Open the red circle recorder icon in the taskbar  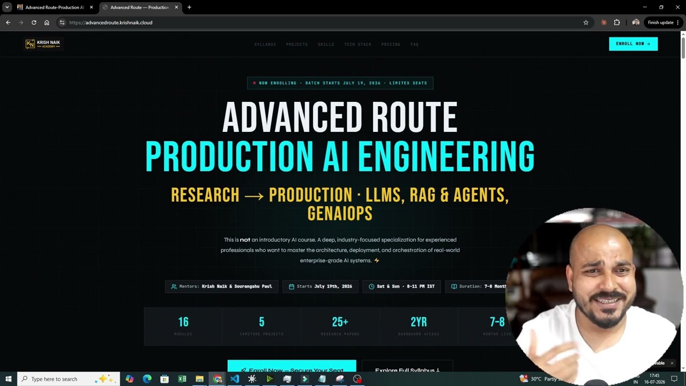click(x=357, y=379)
